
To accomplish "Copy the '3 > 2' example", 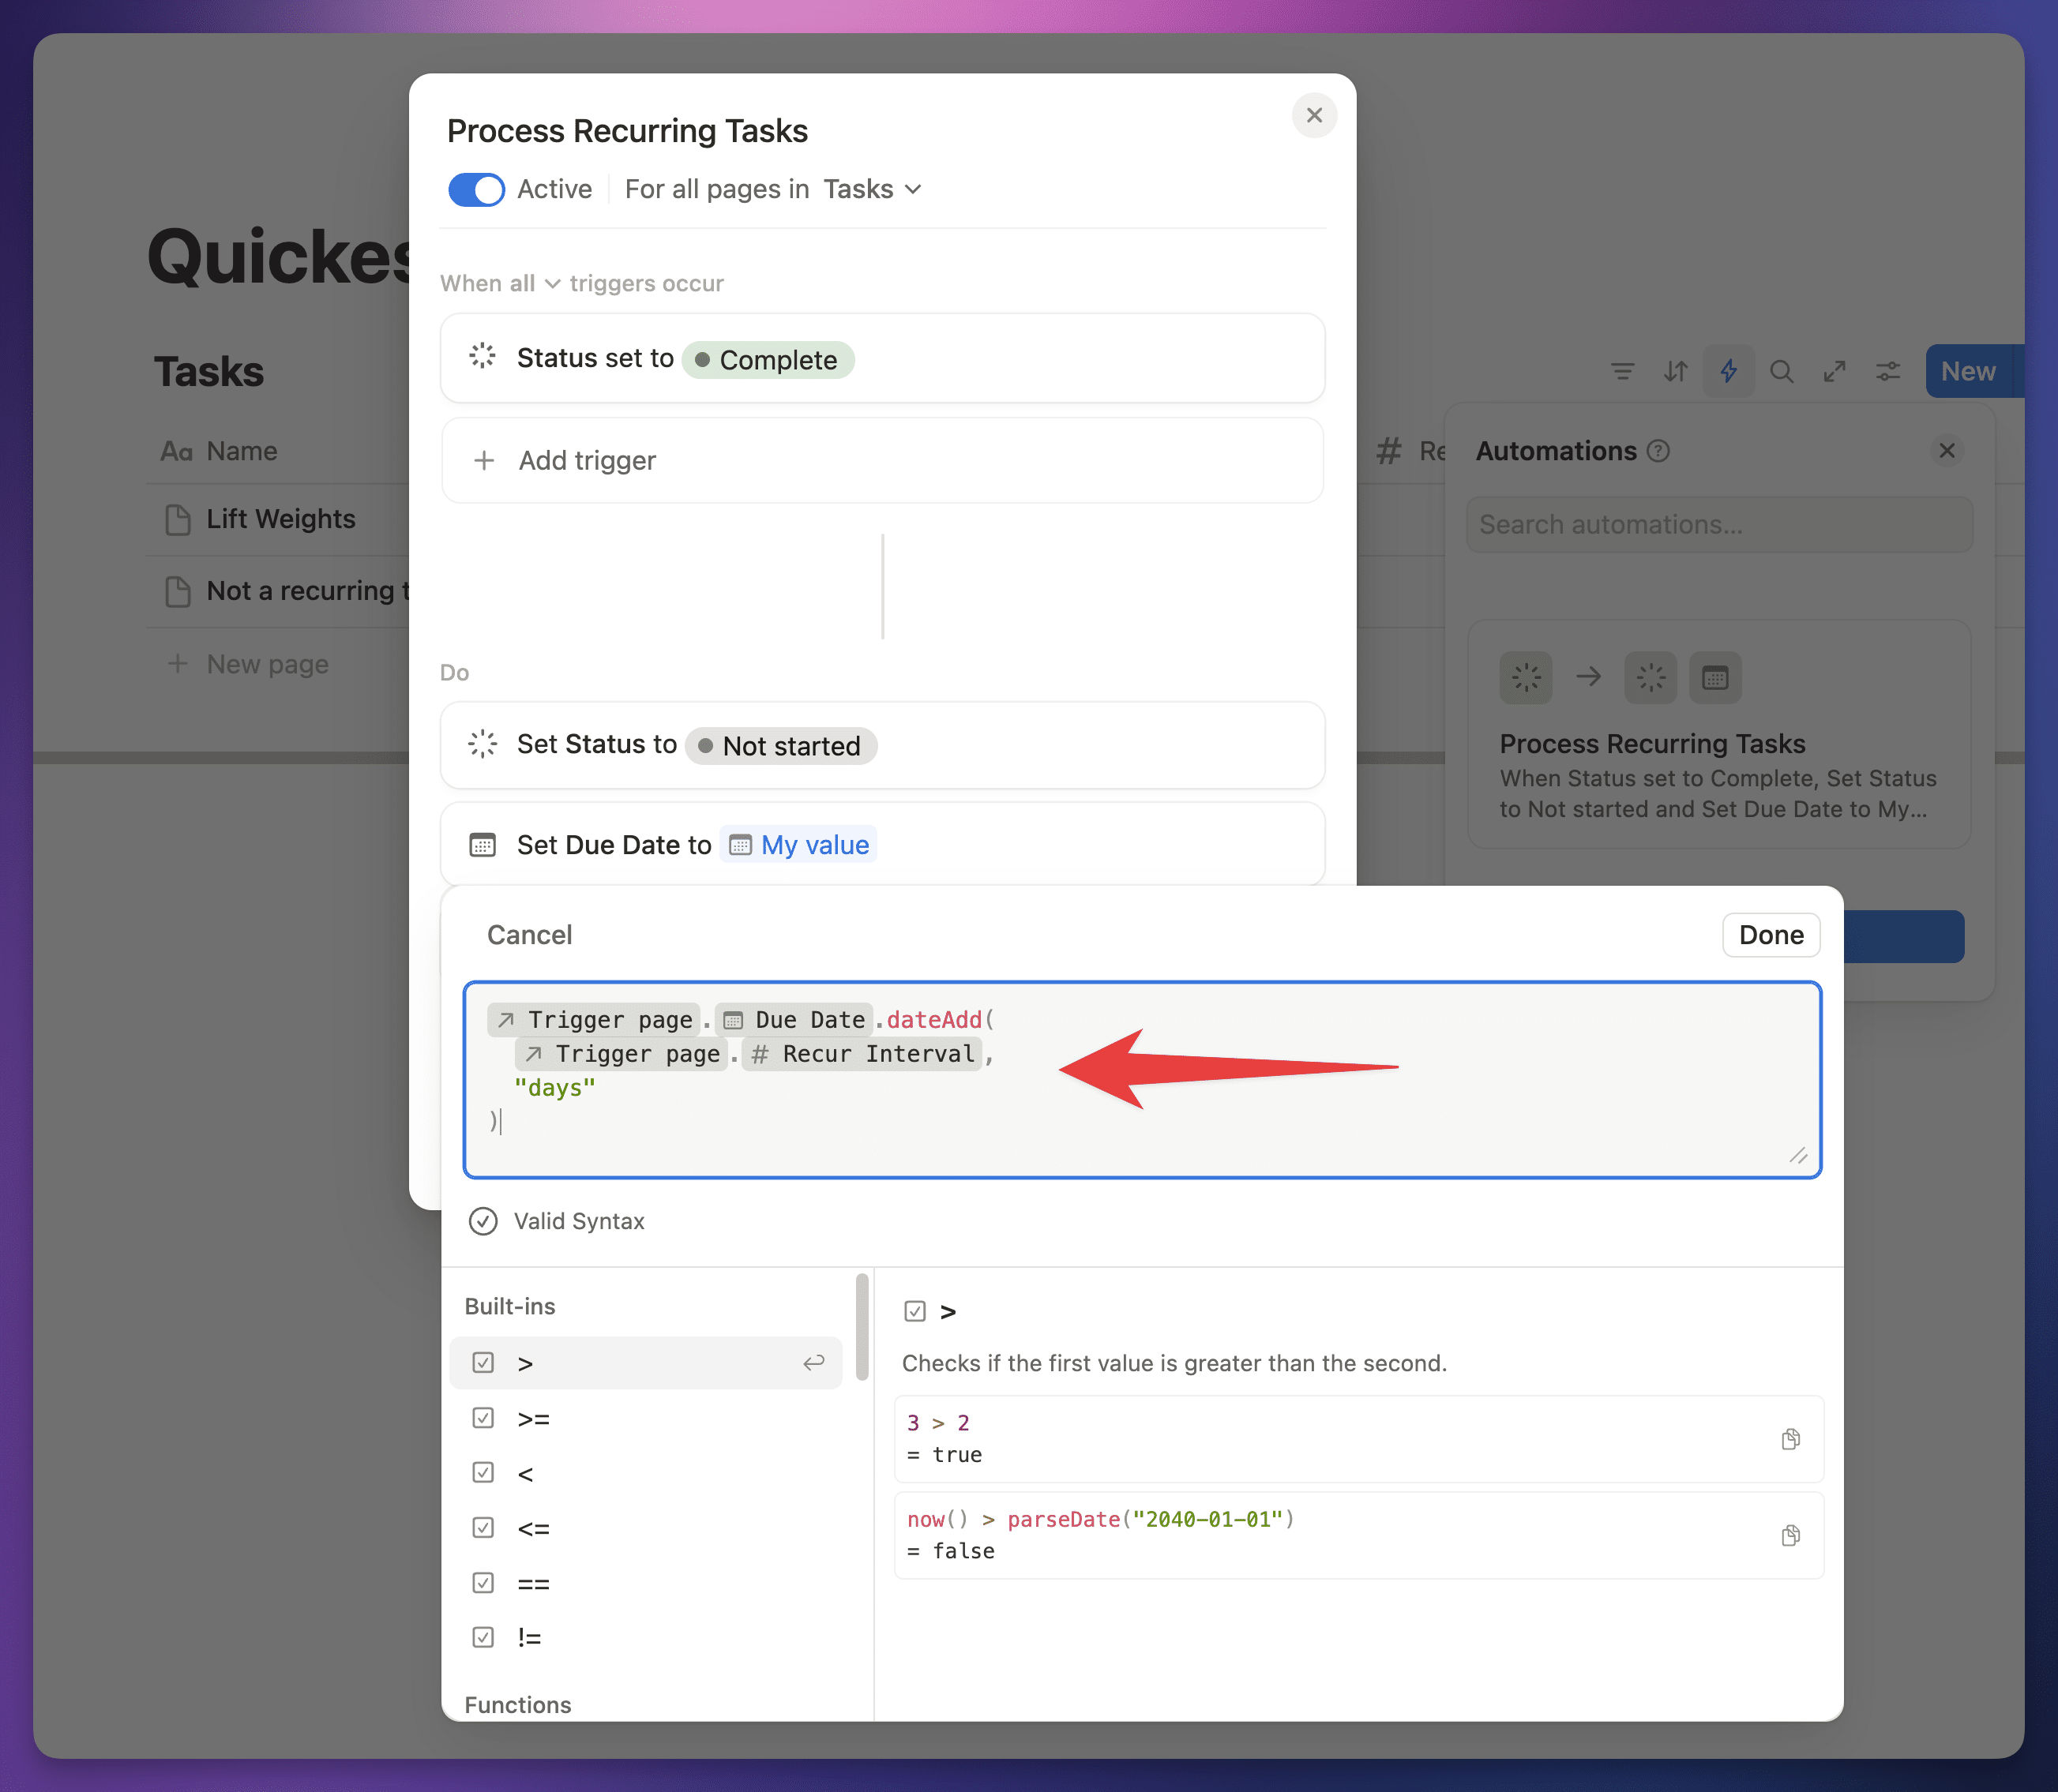I will (x=1791, y=1439).
